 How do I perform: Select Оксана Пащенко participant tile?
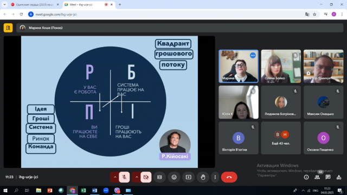[x=323, y=138]
